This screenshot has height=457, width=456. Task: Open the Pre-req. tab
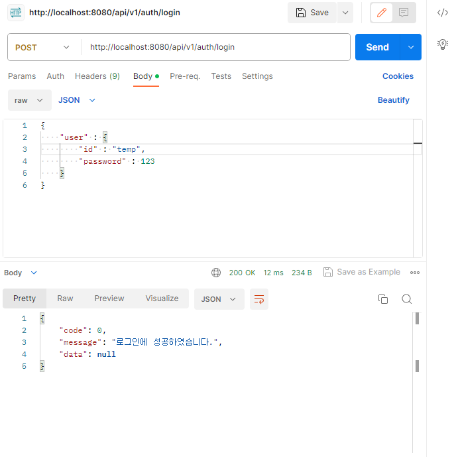point(185,76)
